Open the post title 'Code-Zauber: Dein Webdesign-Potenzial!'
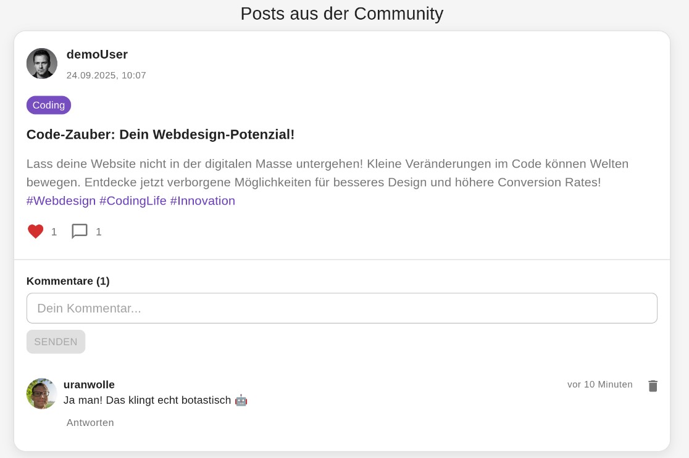 click(161, 134)
